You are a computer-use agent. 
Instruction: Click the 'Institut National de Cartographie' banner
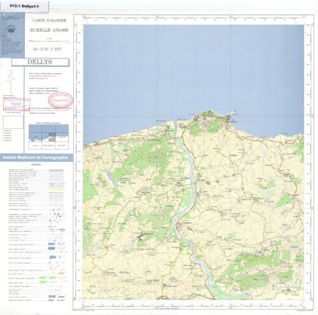pyautogui.click(x=36, y=157)
